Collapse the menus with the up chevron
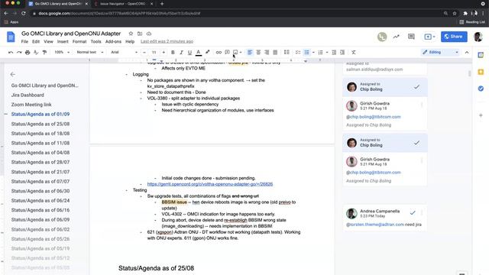This screenshot has height=275, width=489. coord(467,53)
